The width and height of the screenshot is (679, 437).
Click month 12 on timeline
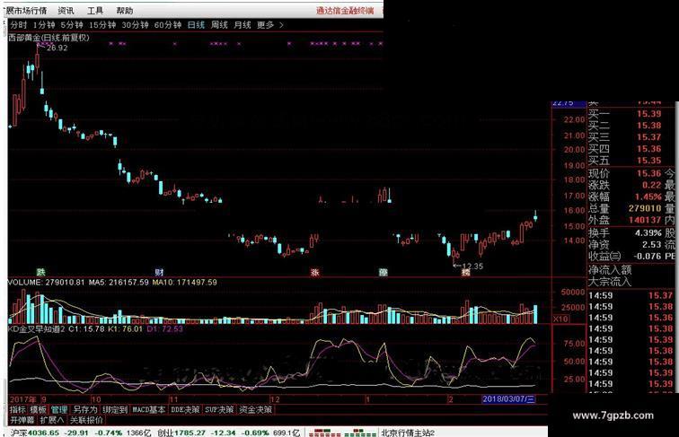[x=275, y=399]
